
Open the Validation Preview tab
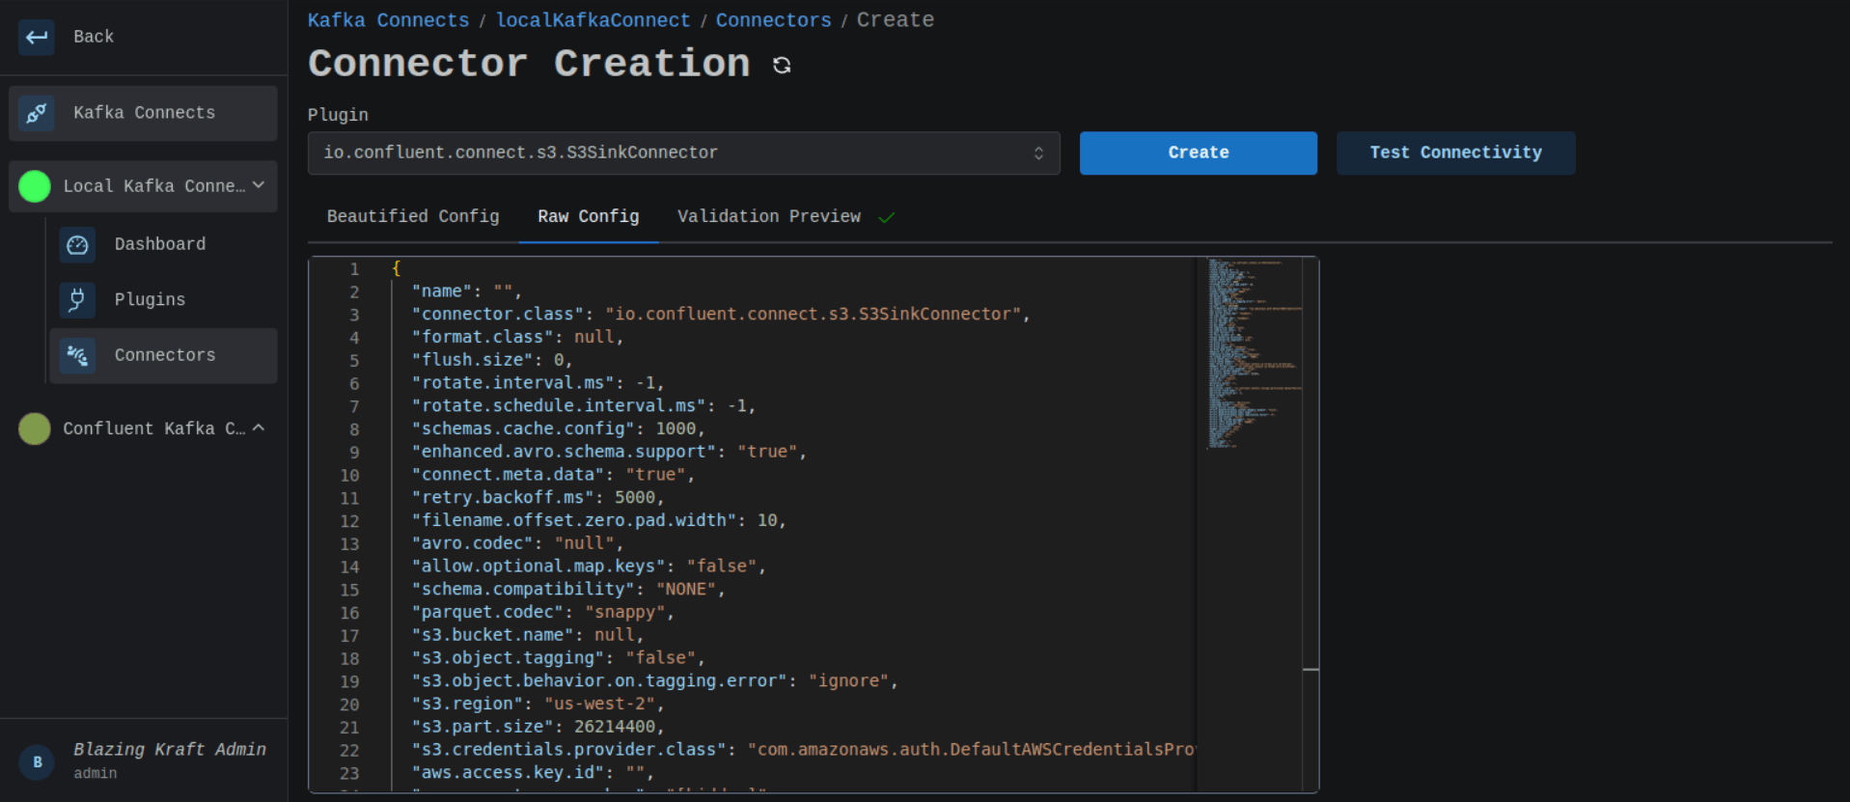[769, 217]
